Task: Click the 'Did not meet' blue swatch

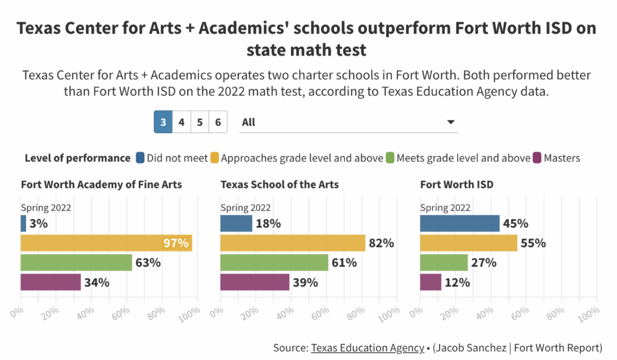Action: pos(140,158)
